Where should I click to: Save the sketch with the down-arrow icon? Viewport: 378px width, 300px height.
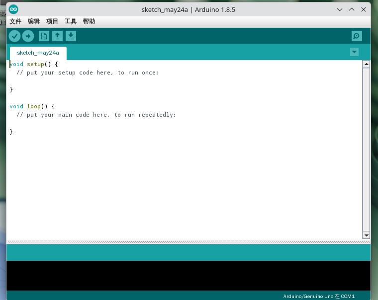[71, 36]
